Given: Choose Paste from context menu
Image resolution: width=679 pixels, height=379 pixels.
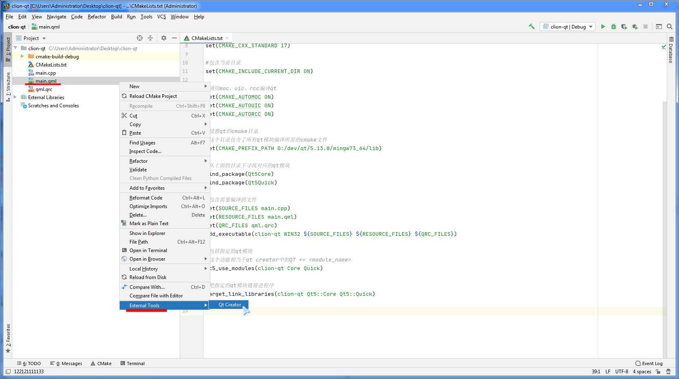Looking at the screenshot, I should [164, 133].
